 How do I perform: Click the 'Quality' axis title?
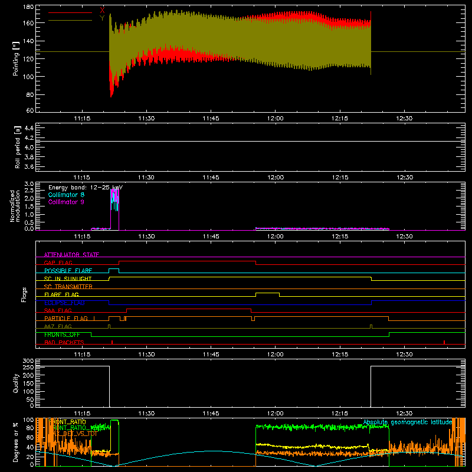16,383
